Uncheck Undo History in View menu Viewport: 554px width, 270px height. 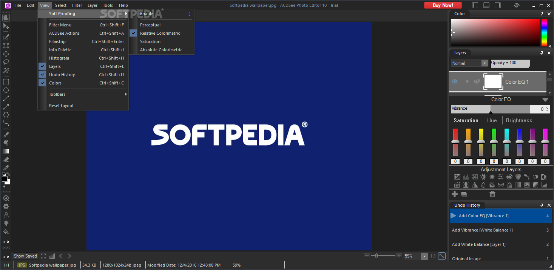coord(83,75)
